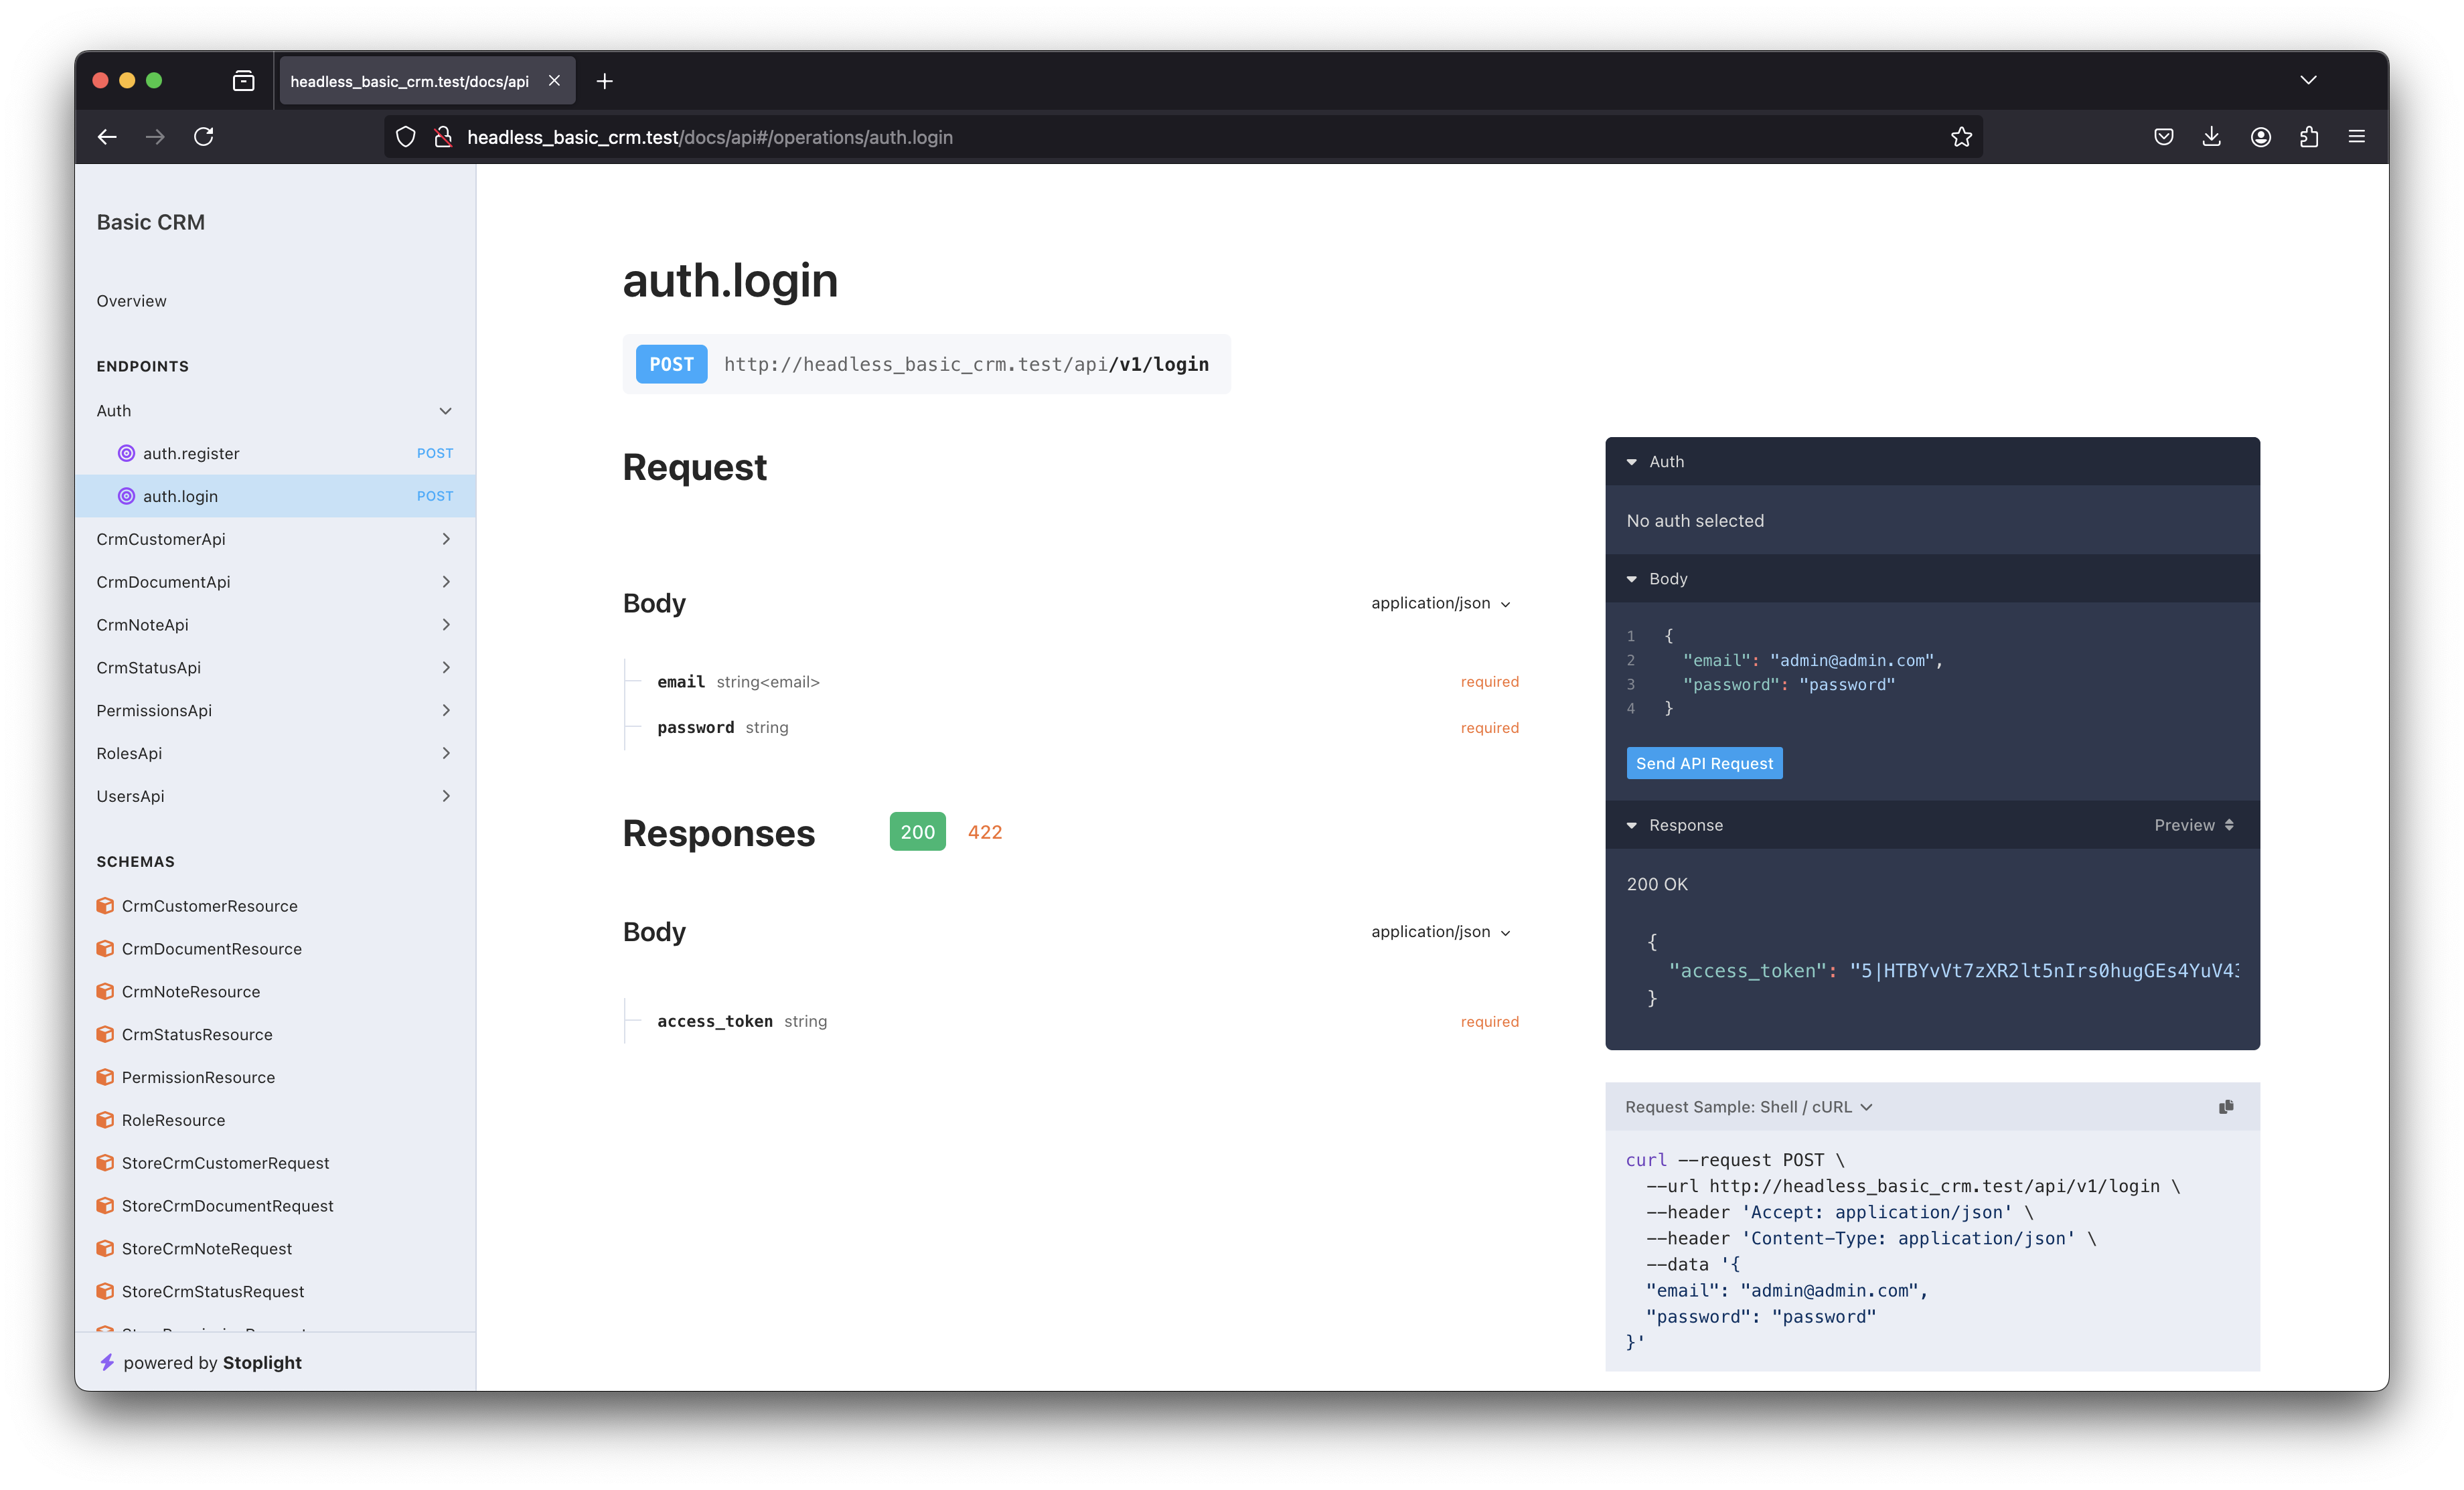Click the Firefox account profile icon
This screenshot has height=1490, width=2464.
(2260, 137)
